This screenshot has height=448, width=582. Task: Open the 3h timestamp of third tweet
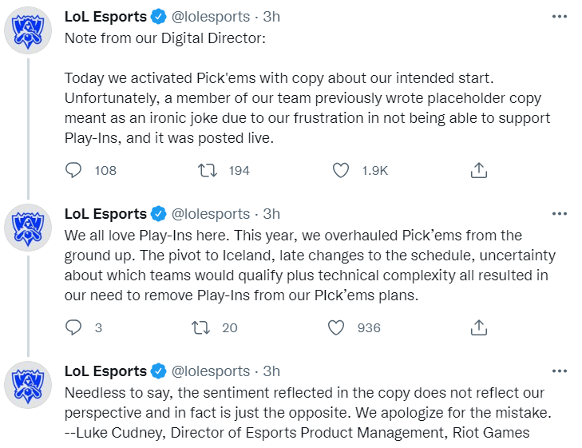[271, 371]
